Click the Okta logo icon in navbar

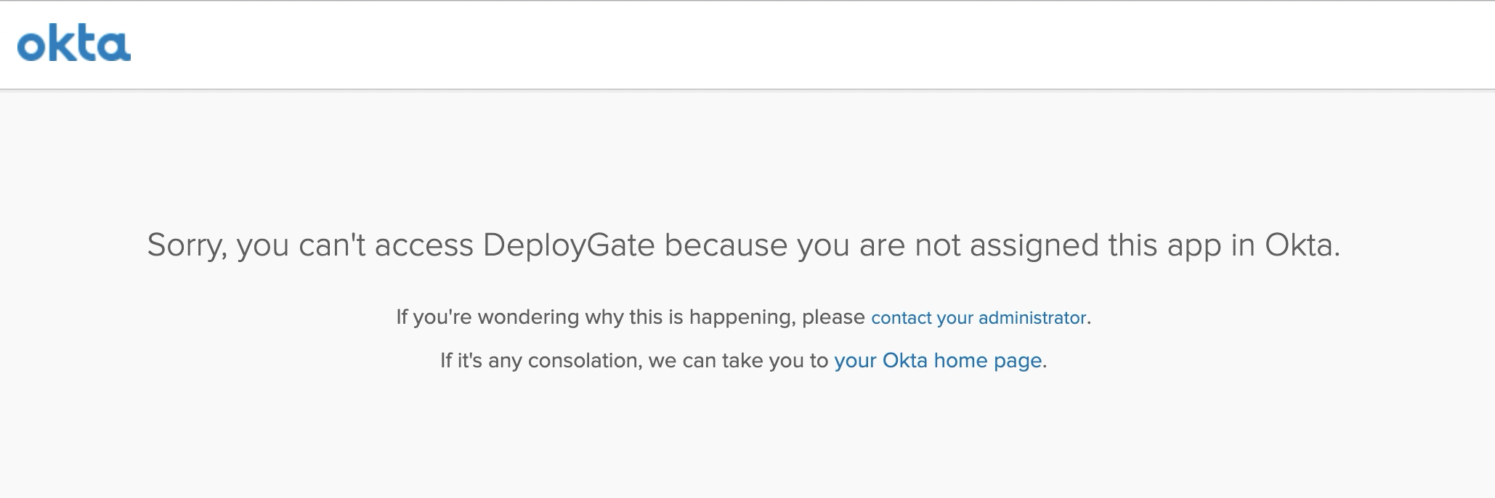75,44
